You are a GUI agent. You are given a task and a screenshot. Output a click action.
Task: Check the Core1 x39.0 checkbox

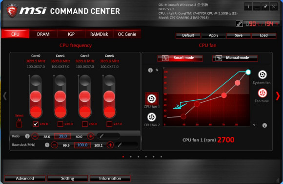(x=61, y=124)
